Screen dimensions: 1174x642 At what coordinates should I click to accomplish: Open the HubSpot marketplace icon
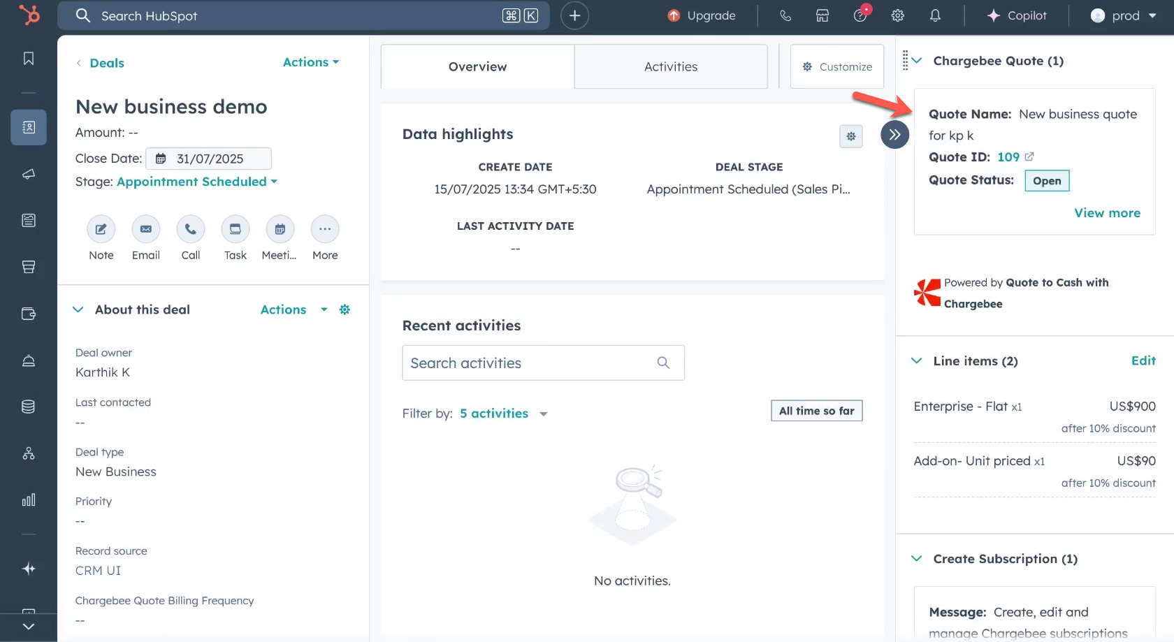822,15
